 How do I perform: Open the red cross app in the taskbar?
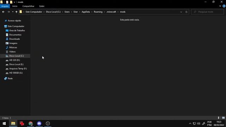point(22,123)
